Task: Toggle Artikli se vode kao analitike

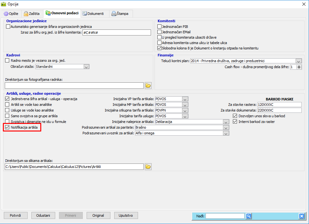Action: (x=8, y=105)
